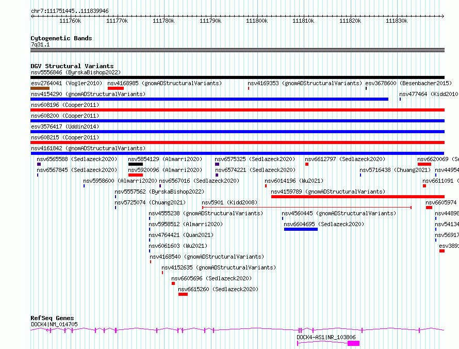The height and width of the screenshot is (349, 459).
Task: Open variant nsv4168985 gnomAD label
Action: pyautogui.click(x=165, y=83)
